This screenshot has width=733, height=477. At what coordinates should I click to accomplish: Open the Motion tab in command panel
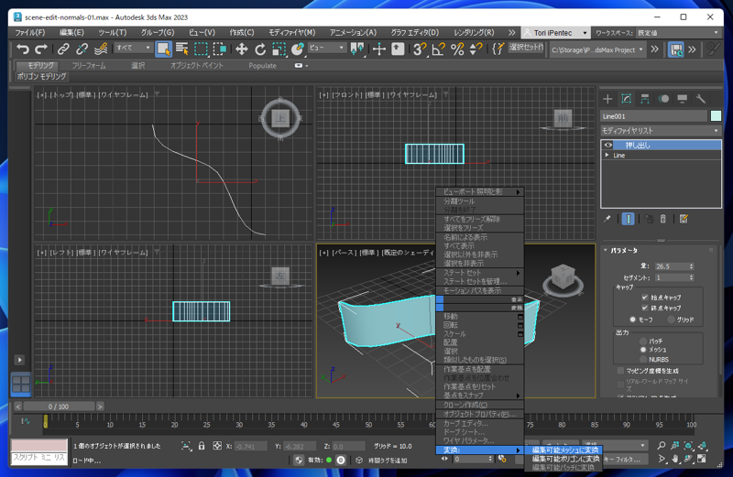(663, 99)
